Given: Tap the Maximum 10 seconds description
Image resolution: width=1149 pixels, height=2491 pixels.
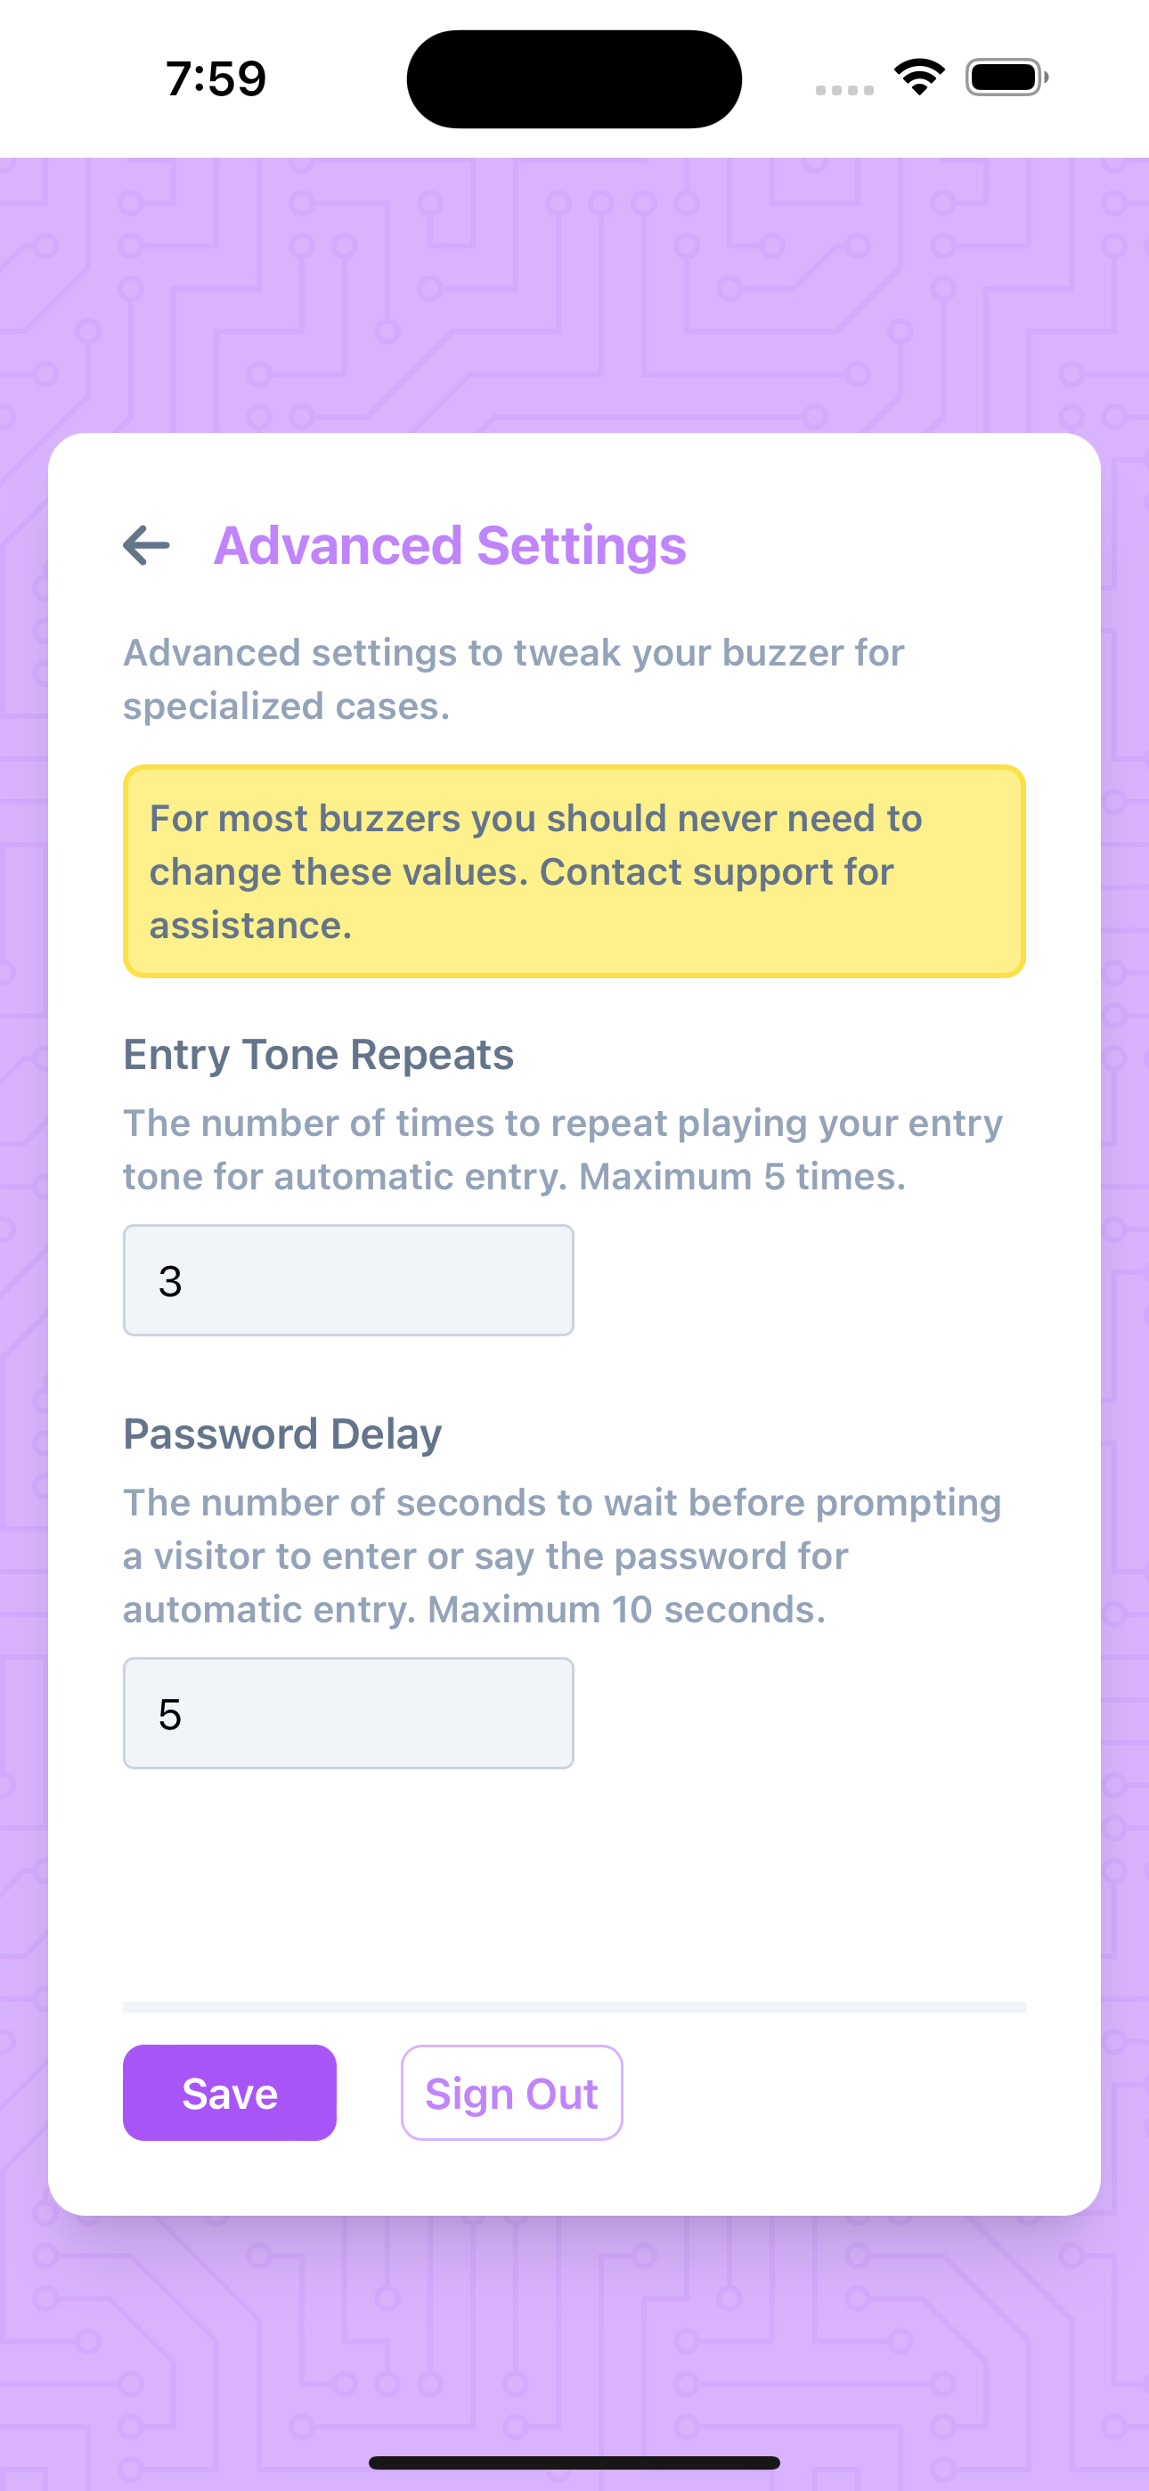Looking at the screenshot, I should pyautogui.click(x=563, y=1556).
